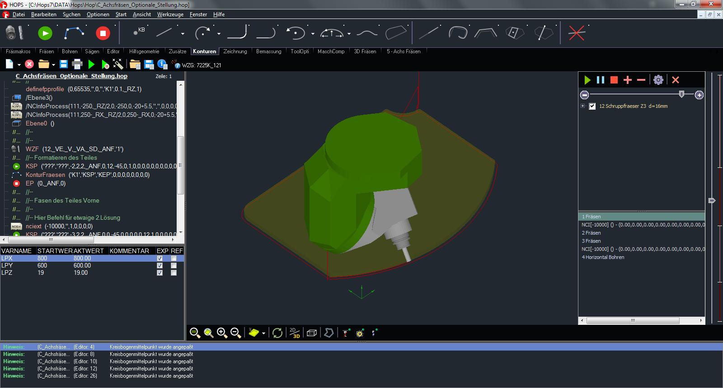Open the dropdown beside the yellow workpiece icon

[263, 333]
